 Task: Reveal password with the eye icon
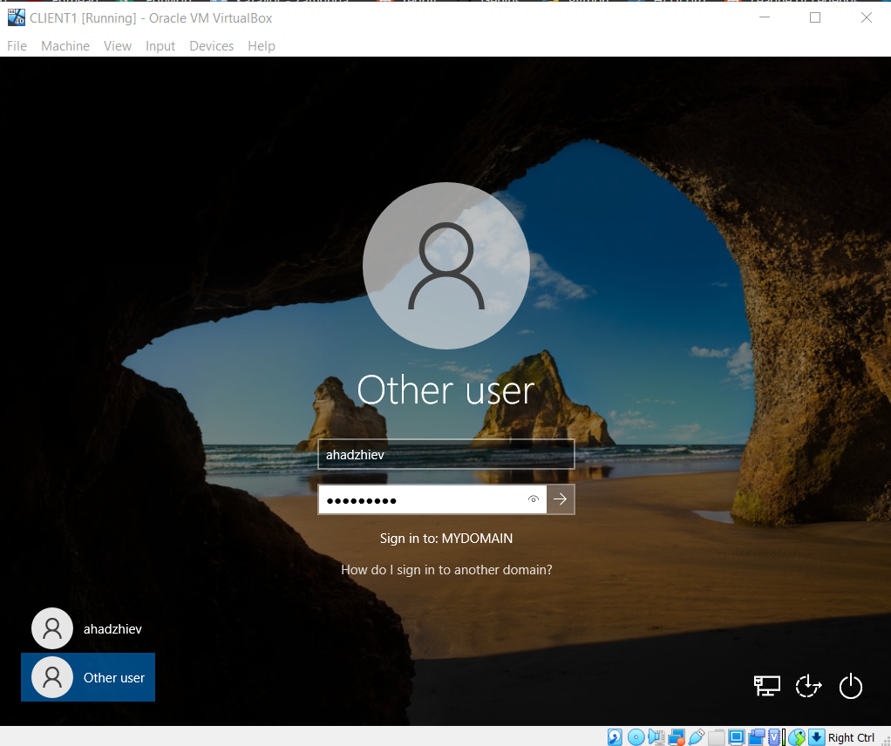[x=533, y=499]
